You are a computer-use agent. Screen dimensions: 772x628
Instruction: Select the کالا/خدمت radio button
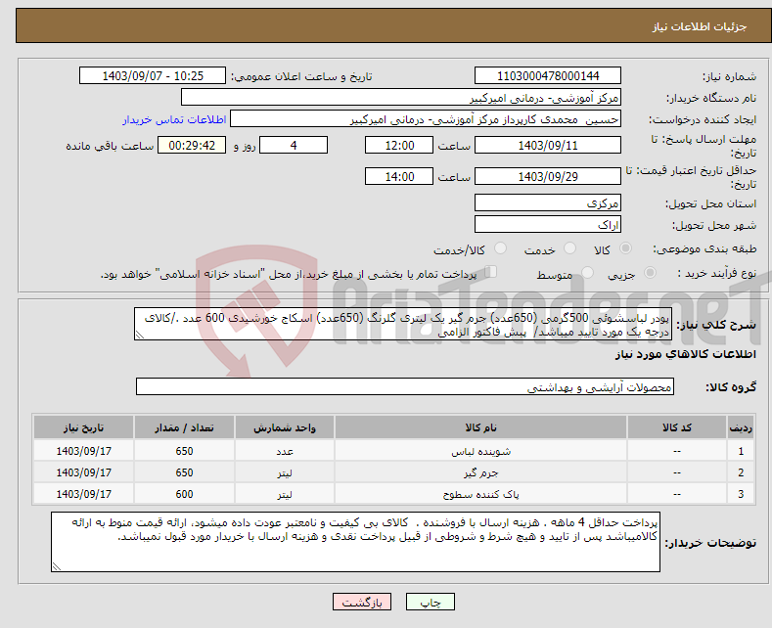tap(500, 248)
